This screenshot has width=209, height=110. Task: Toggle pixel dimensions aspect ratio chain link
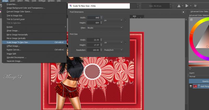(125, 20)
